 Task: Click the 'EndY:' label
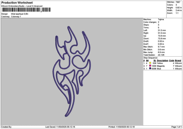[x=146, y=44]
